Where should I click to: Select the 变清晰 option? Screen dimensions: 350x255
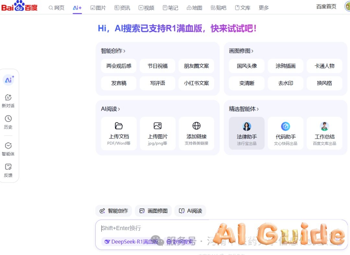pyautogui.click(x=247, y=83)
